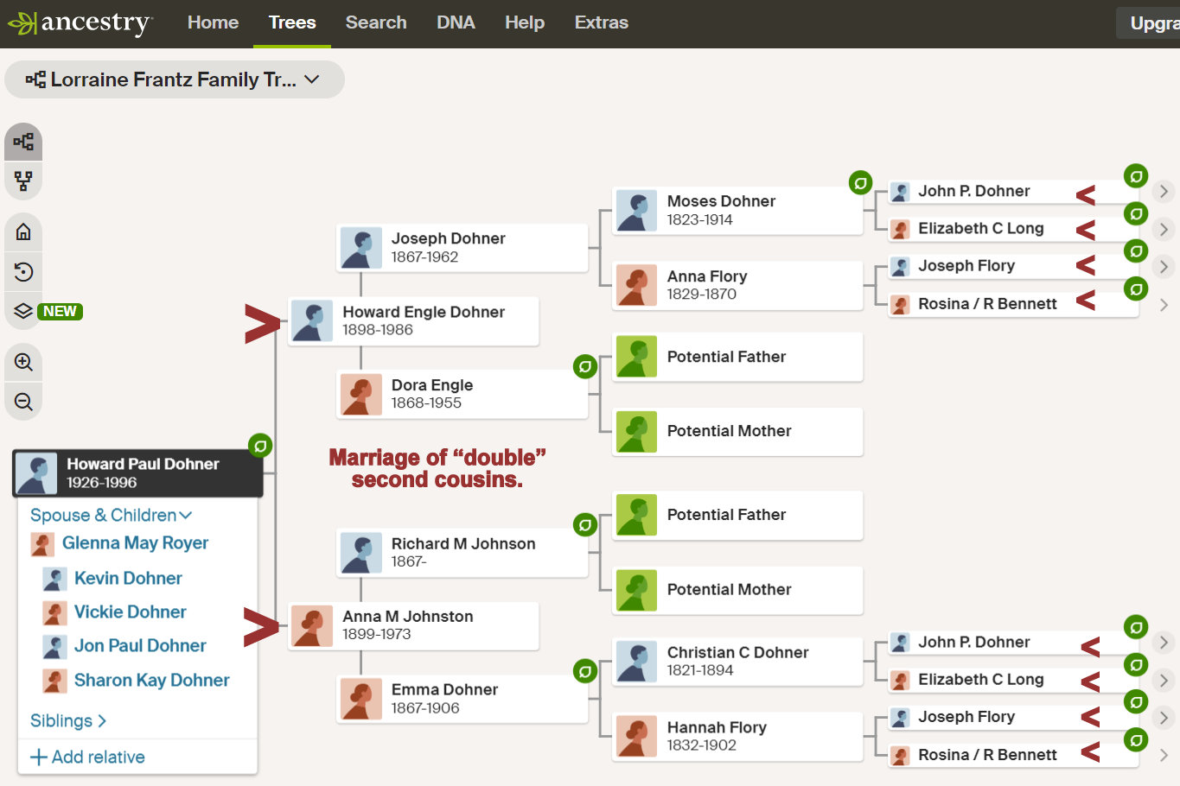Expand ancestors of top John P. Dohner
The height and width of the screenshot is (786, 1180).
click(1164, 191)
